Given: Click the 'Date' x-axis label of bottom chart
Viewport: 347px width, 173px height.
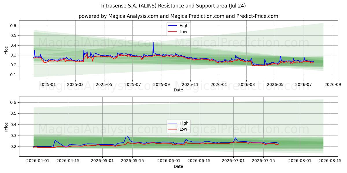Looking at the screenshot, I should [178, 166].
